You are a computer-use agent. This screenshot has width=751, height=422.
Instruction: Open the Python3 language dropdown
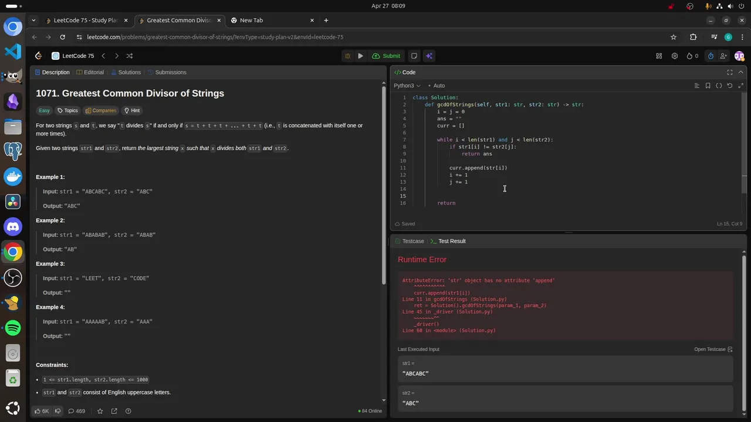tap(407, 86)
